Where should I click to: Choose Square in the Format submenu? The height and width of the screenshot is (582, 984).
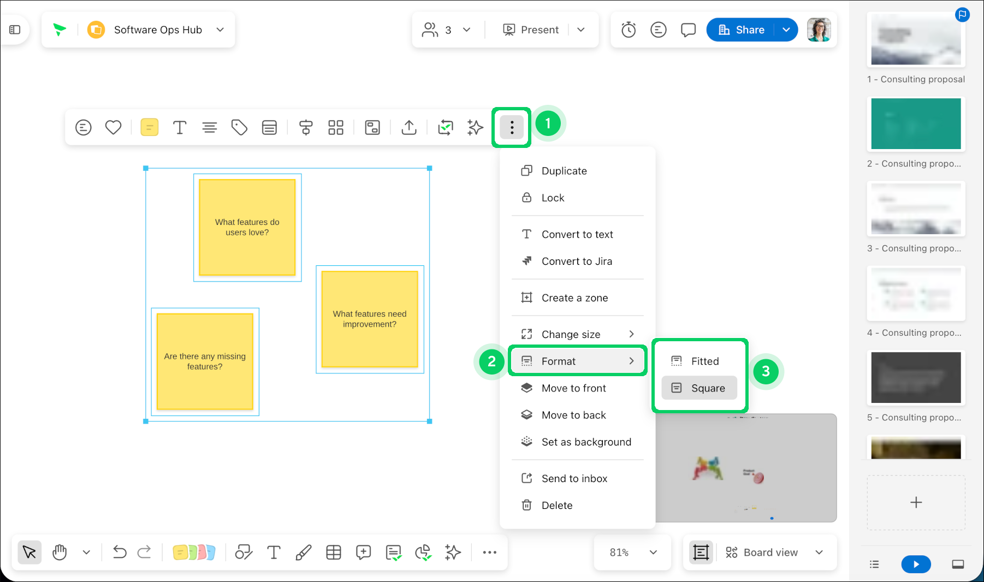pyautogui.click(x=699, y=388)
